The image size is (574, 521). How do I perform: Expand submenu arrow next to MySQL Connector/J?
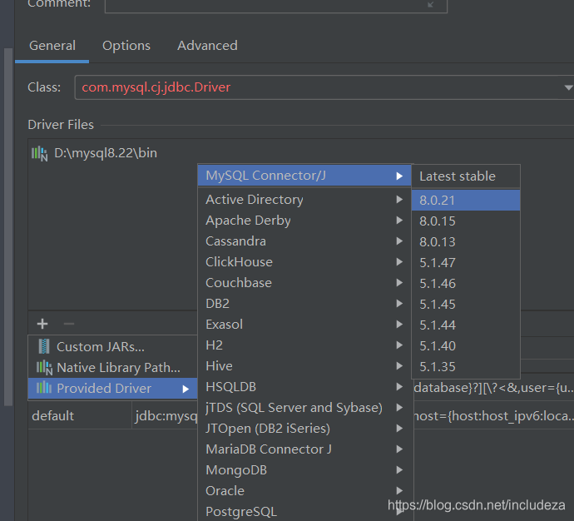click(399, 176)
